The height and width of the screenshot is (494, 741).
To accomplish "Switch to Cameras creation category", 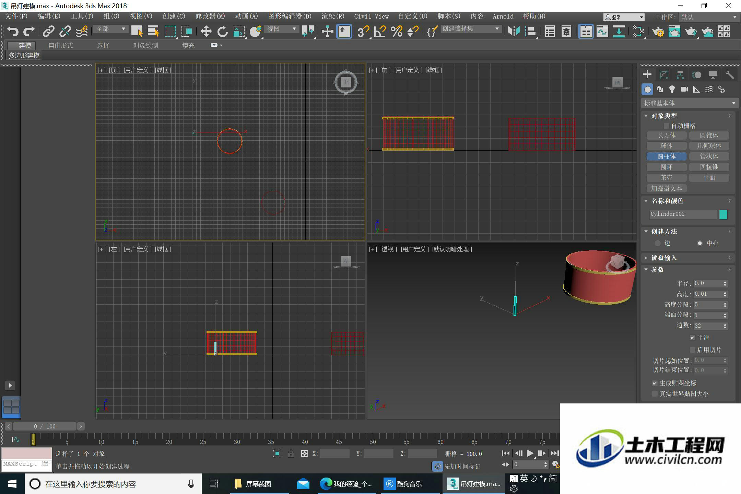I will point(684,90).
